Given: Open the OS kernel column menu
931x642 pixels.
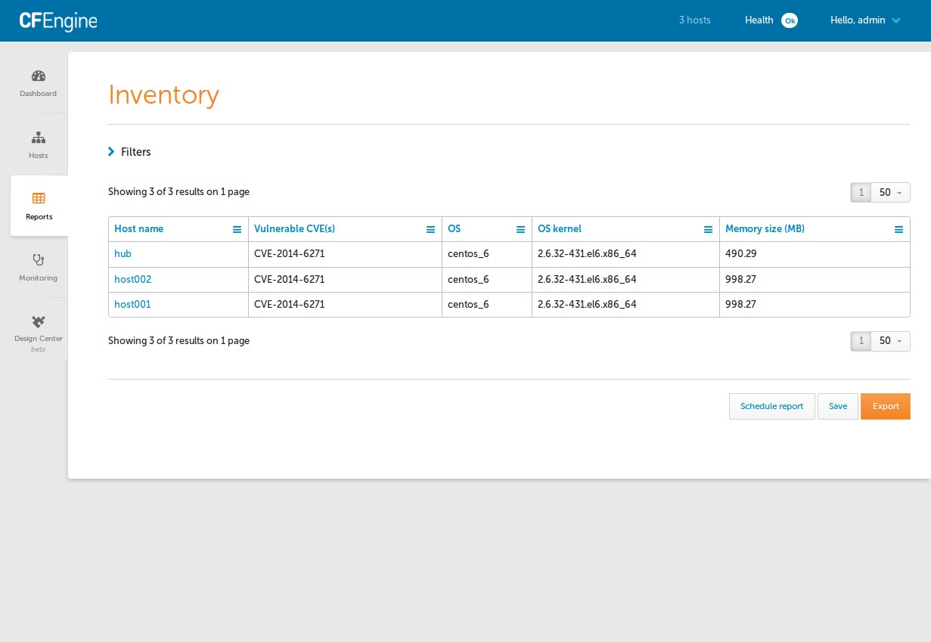Looking at the screenshot, I should coord(707,229).
